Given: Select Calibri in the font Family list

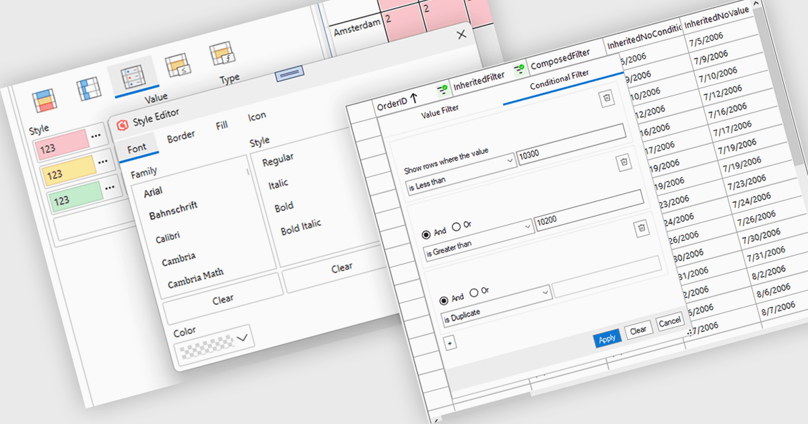Looking at the screenshot, I should coord(169,238).
